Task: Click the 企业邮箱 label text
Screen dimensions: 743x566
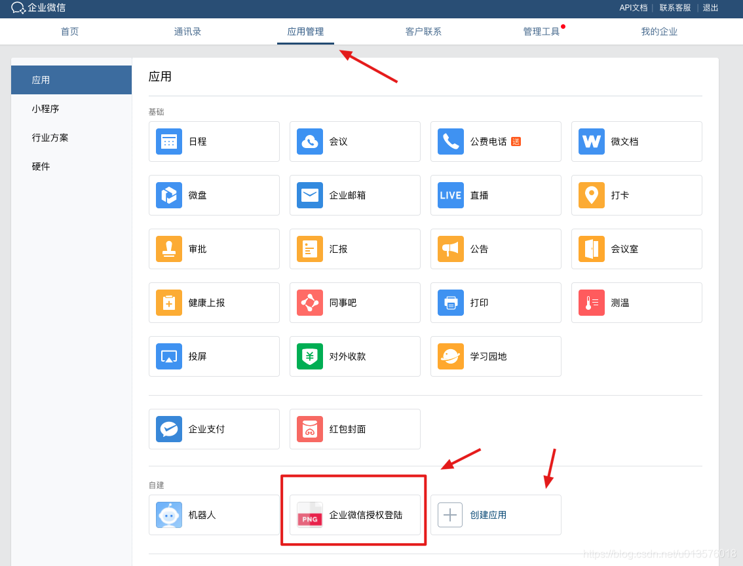Action: tap(347, 195)
